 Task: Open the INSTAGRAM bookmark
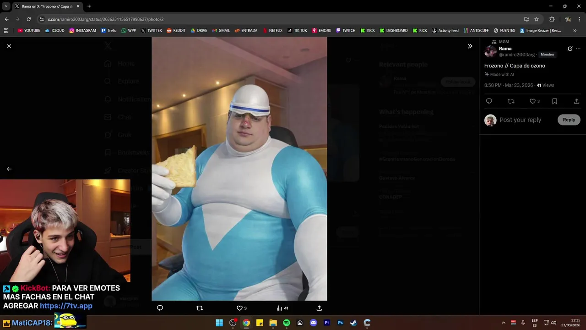coord(83,31)
